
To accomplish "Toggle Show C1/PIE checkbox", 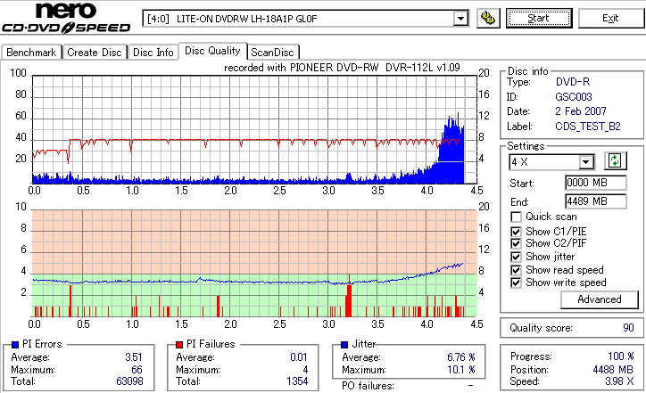I will (x=516, y=232).
